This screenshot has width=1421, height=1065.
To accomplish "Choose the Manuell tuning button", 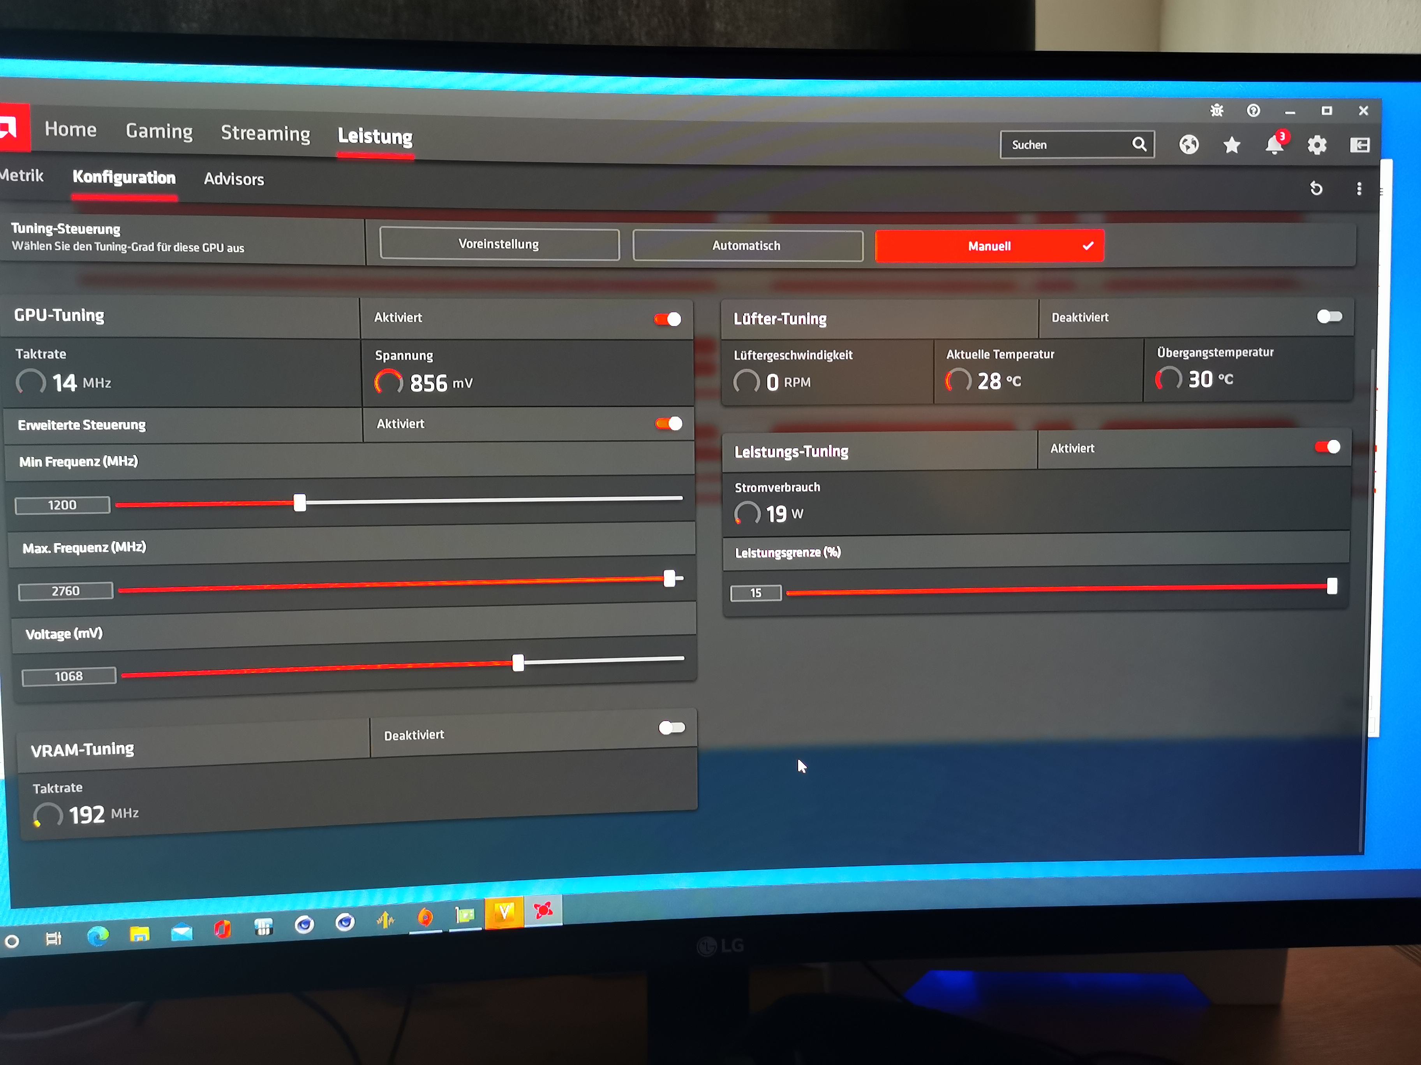I will (989, 246).
